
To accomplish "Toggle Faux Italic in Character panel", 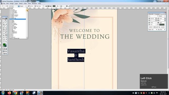I will 152,27.
